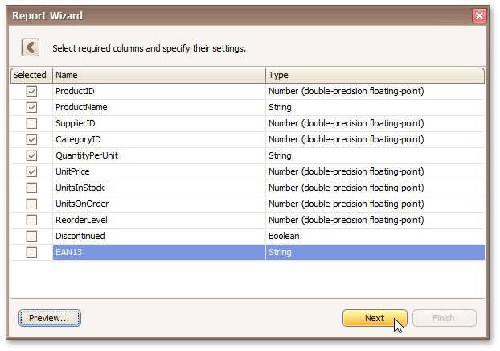
Task: Uncheck the ProductID checkbox
Action: pyautogui.click(x=31, y=92)
